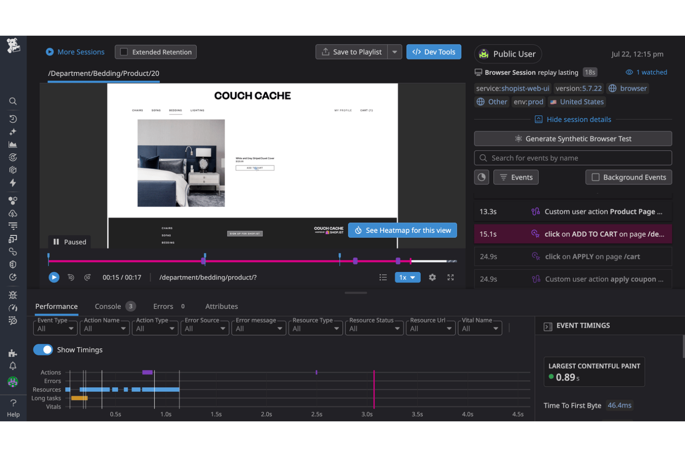Click the 1 watched eye indicator
Image resolution: width=685 pixels, height=457 pixels.
646,72
